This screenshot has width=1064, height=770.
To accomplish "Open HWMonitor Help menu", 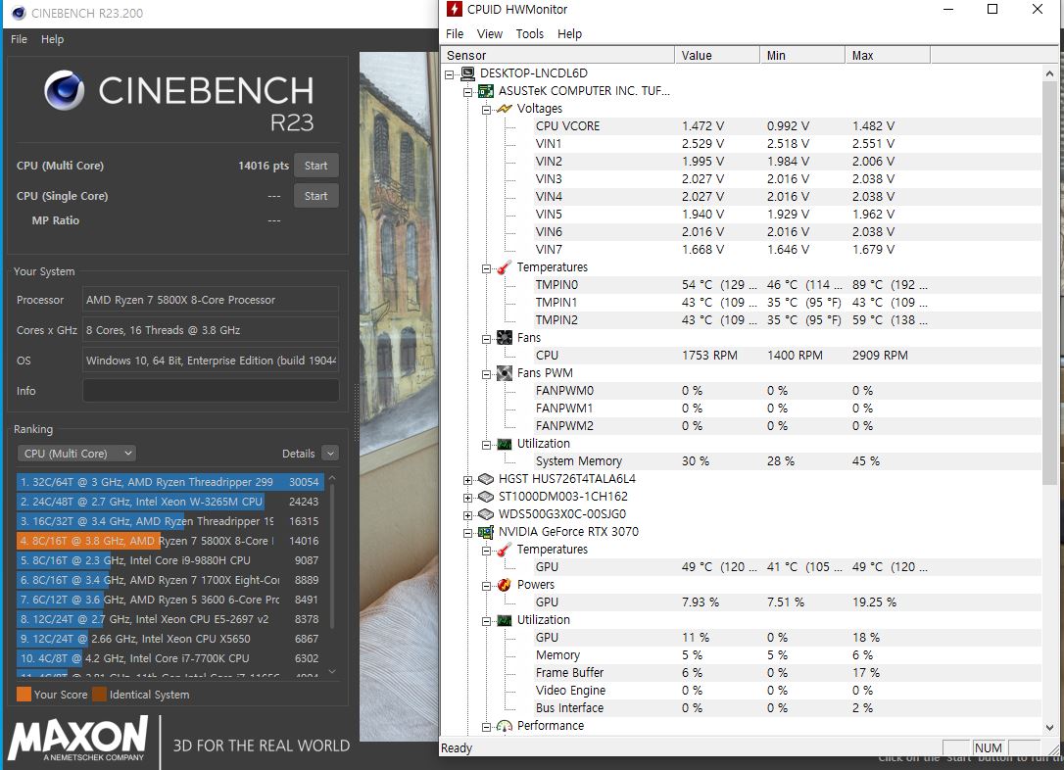I will pos(569,34).
